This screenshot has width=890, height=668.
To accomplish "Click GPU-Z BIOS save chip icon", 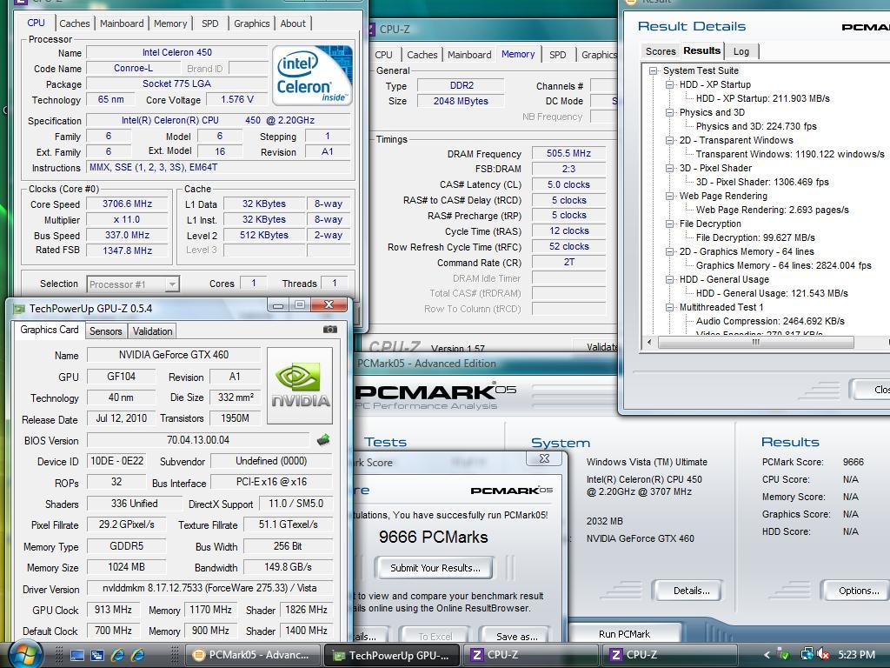I will [323, 439].
